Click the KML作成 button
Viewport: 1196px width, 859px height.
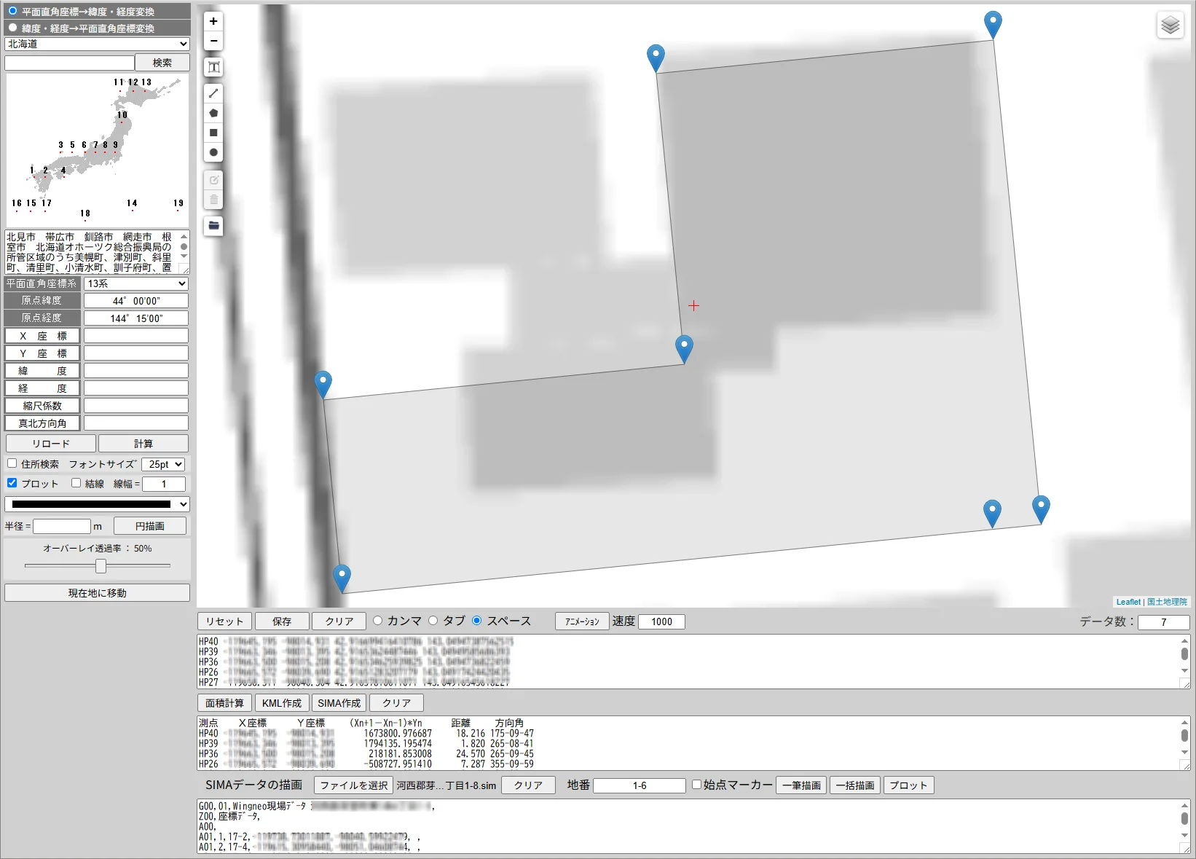(x=282, y=703)
